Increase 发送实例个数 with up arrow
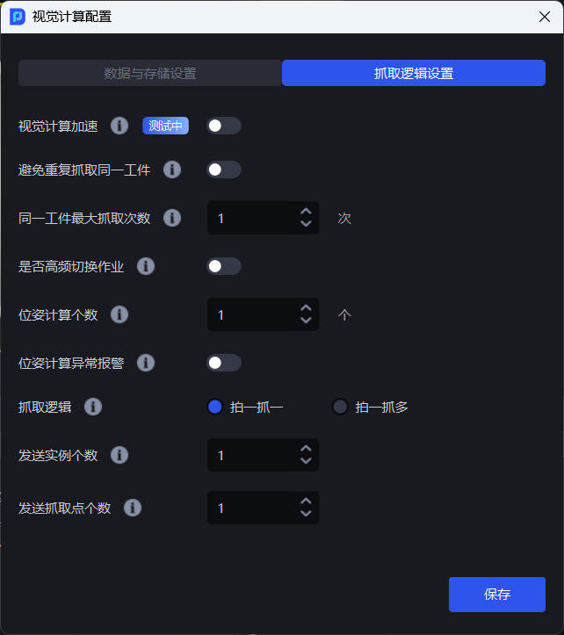Screen dimensions: 564x635 [x=306, y=449]
